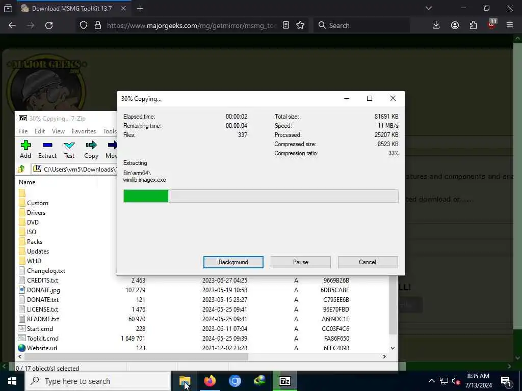Select DONATE.txt file

pyautogui.click(x=43, y=299)
